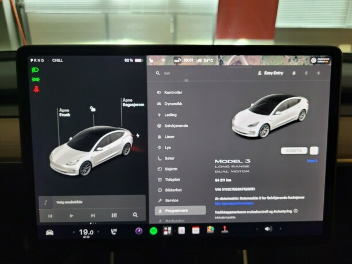Skip to next media track
This screenshot has width=352, height=264.
(92, 216)
